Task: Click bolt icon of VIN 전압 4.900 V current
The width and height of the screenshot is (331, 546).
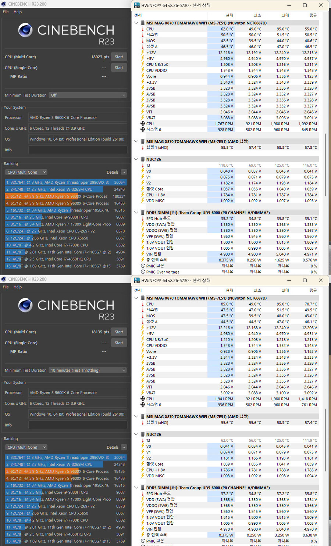Action: (143, 254)
